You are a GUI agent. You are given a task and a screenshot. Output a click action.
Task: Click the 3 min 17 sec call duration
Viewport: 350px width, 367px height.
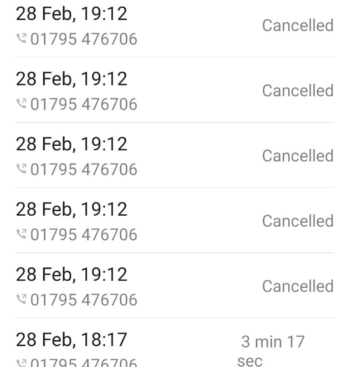click(x=271, y=351)
